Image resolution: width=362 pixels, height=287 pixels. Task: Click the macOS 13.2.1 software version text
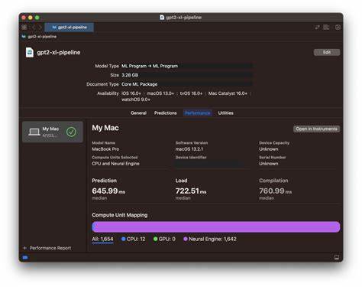[189, 149]
